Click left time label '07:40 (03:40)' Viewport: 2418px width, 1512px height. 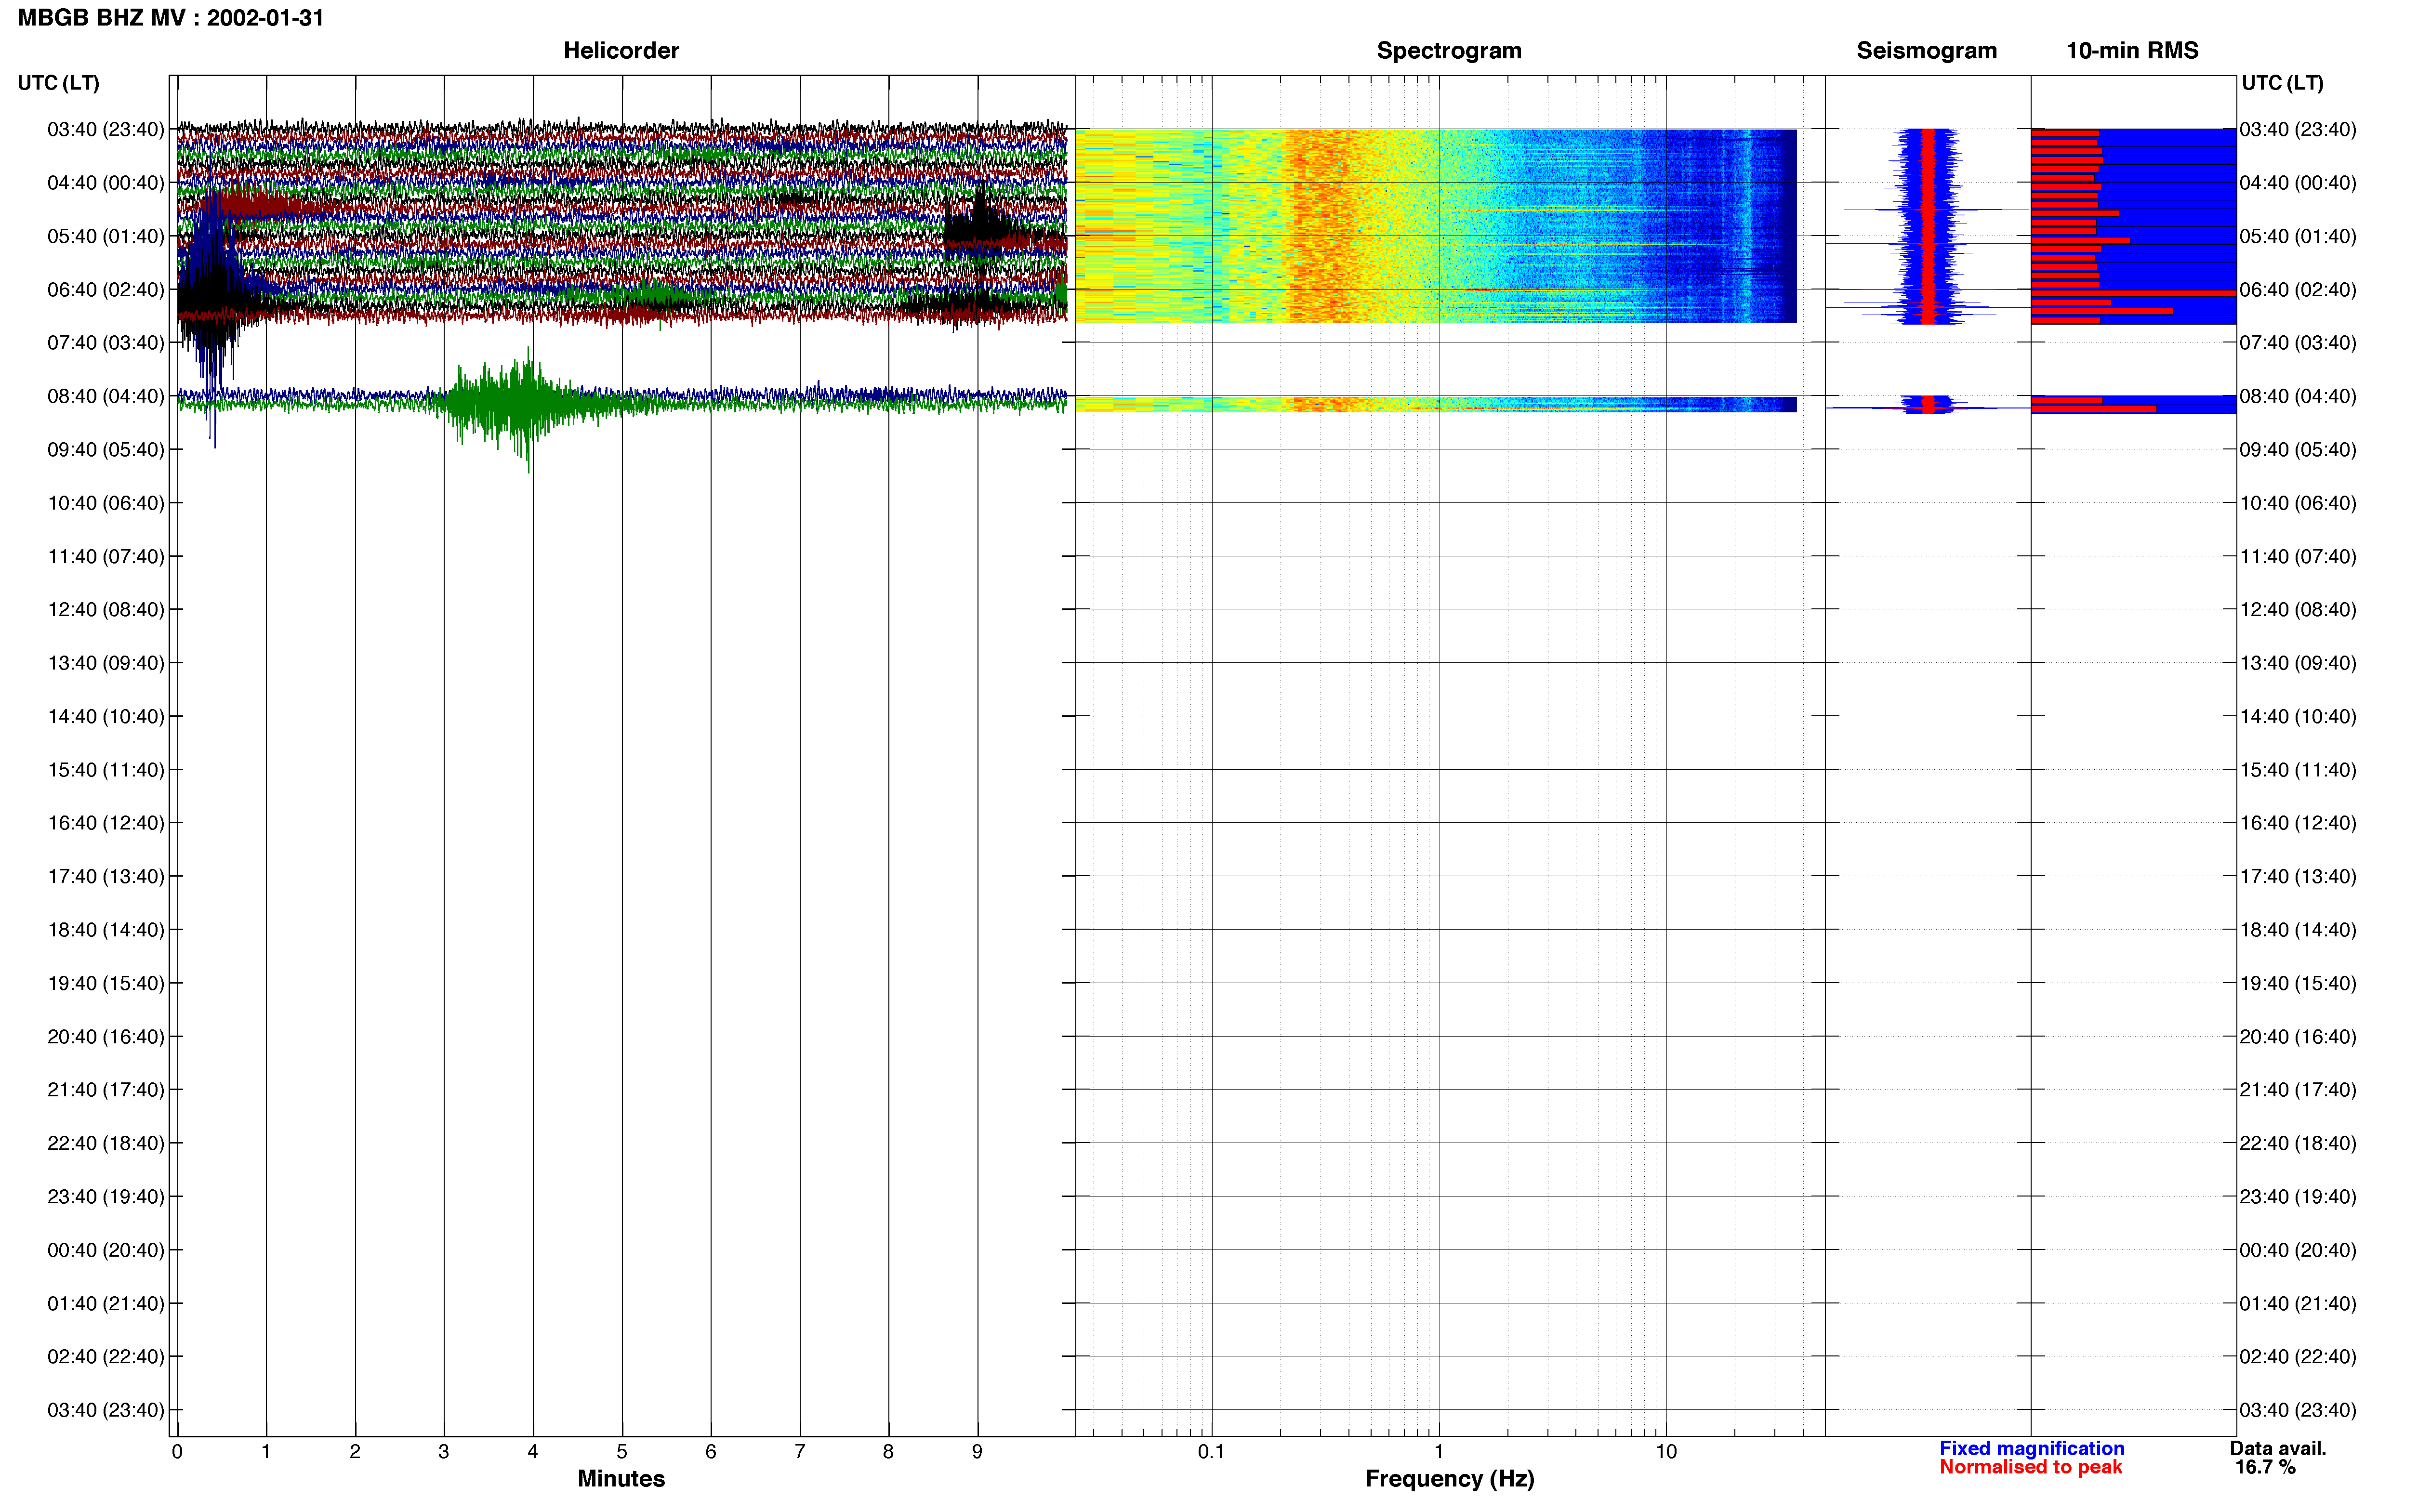point(106,343)
